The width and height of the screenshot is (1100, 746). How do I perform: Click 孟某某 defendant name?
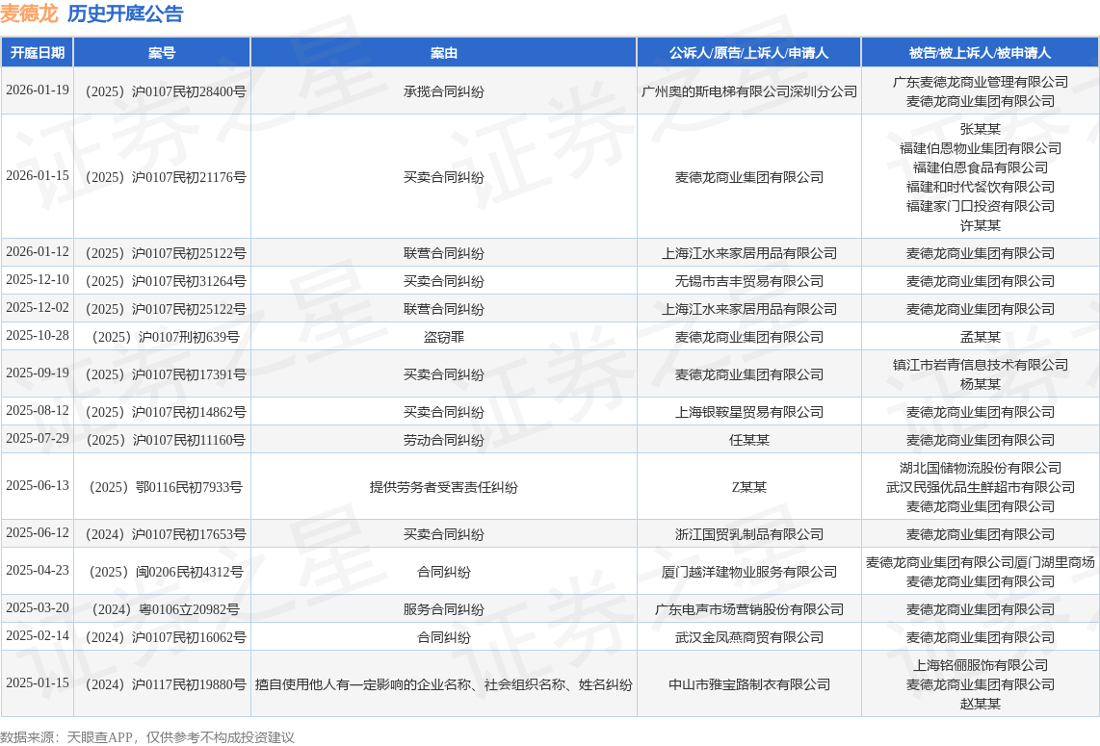(980, 337)
